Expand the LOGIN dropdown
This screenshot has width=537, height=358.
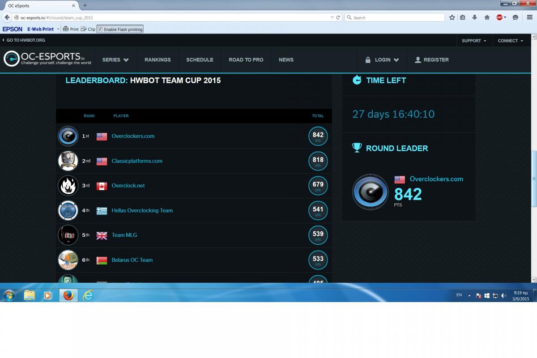(382, 60)
